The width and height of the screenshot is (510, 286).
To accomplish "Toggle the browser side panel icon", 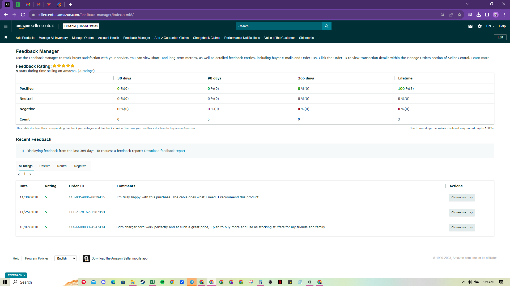I will pos(487,15).
